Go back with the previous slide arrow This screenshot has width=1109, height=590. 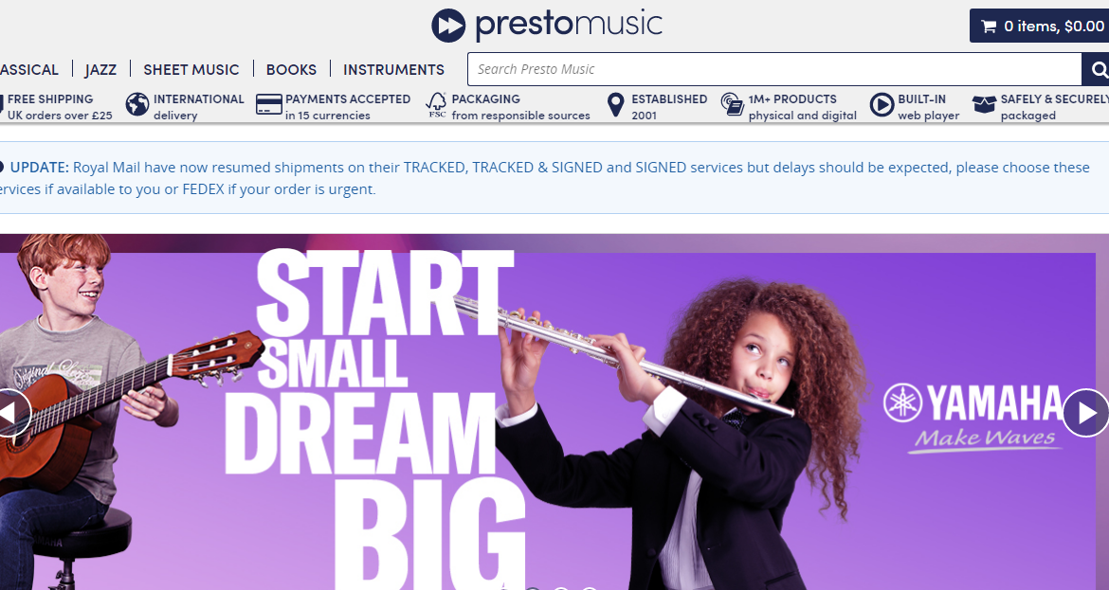(12, 413)
